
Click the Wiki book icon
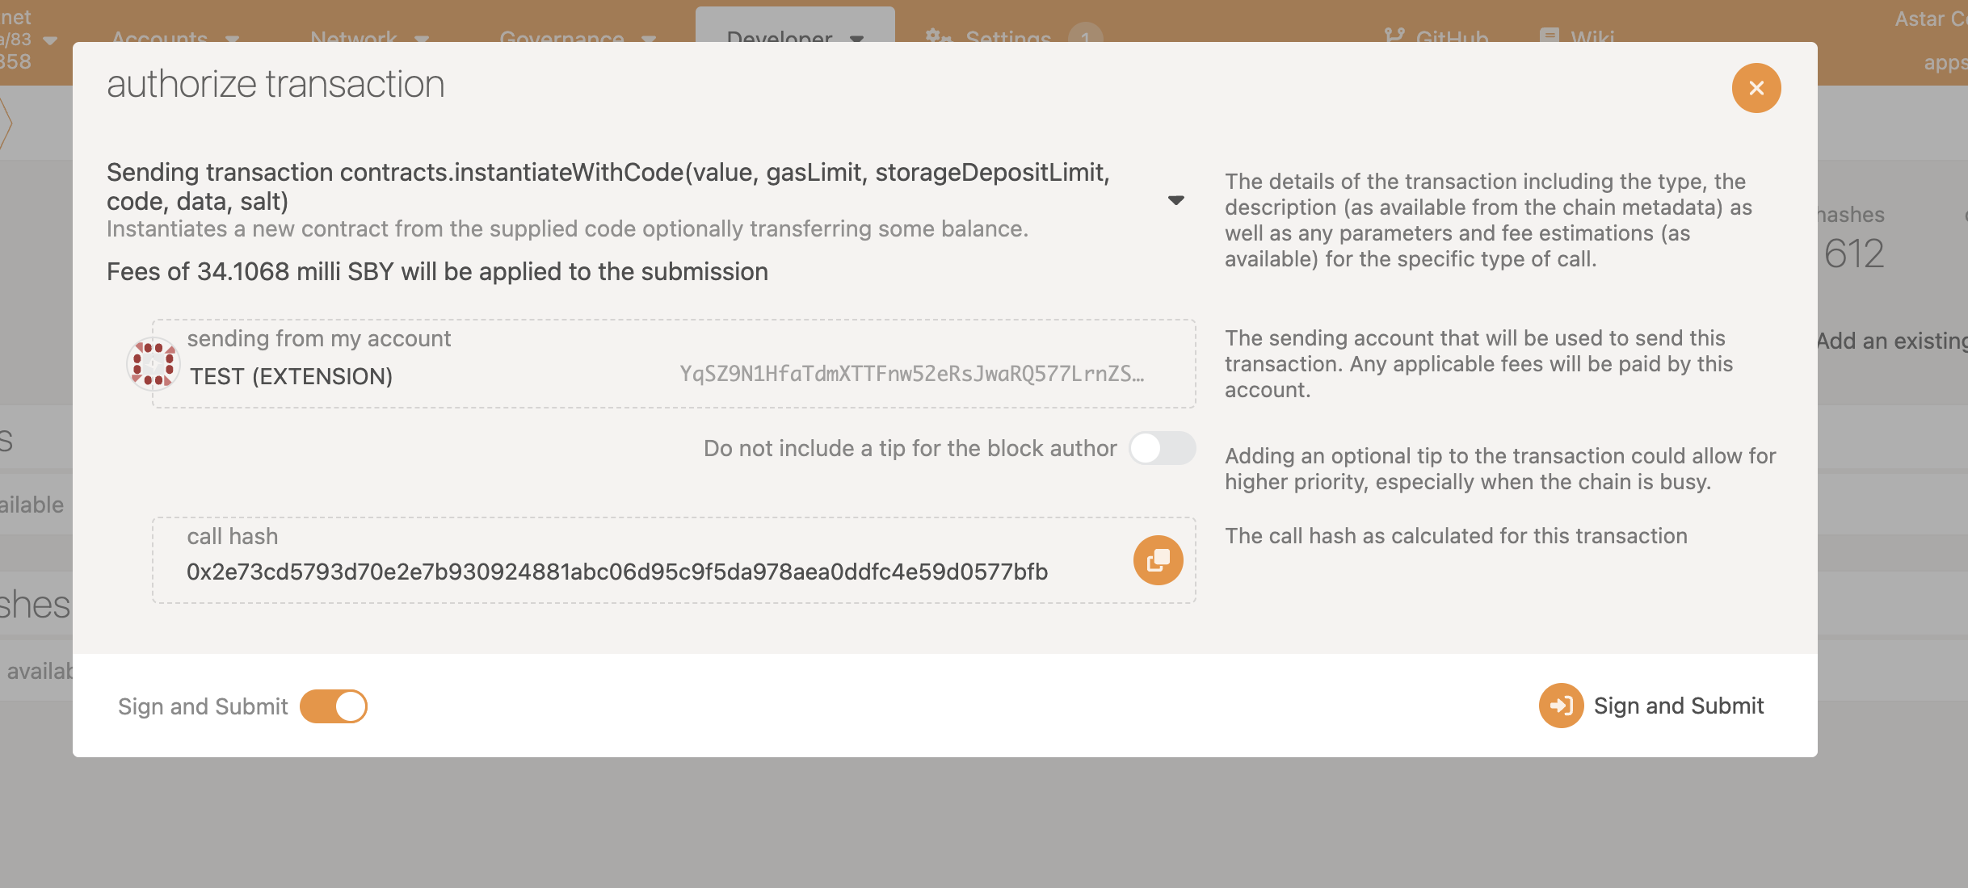coord(1549,36)
